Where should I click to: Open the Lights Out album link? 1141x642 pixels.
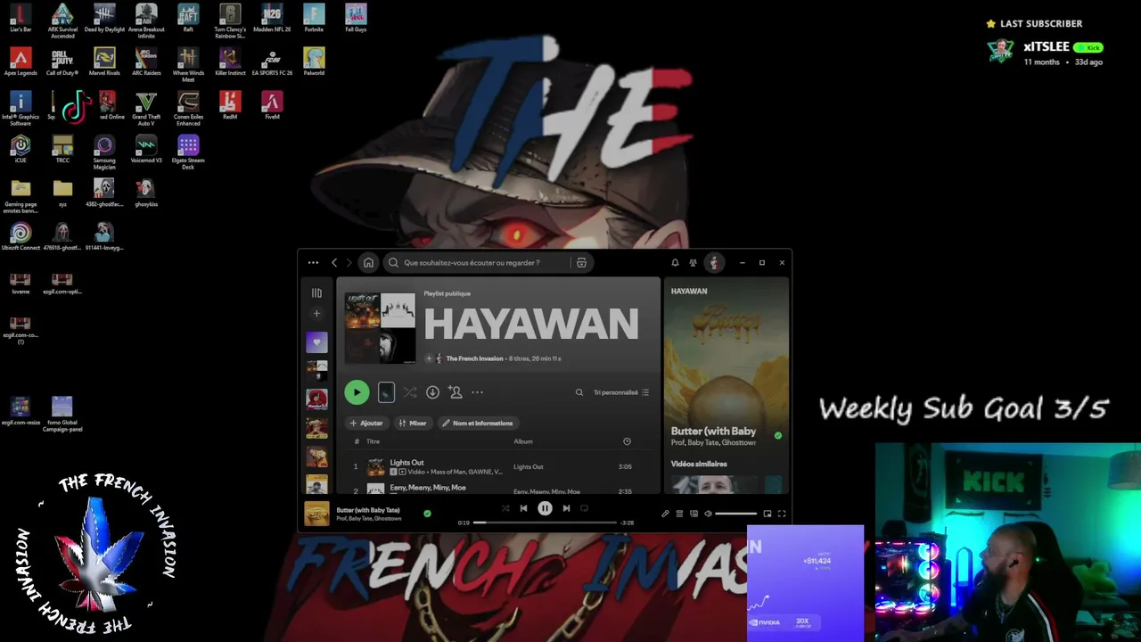pyautogui.click(x=528, y=466)
